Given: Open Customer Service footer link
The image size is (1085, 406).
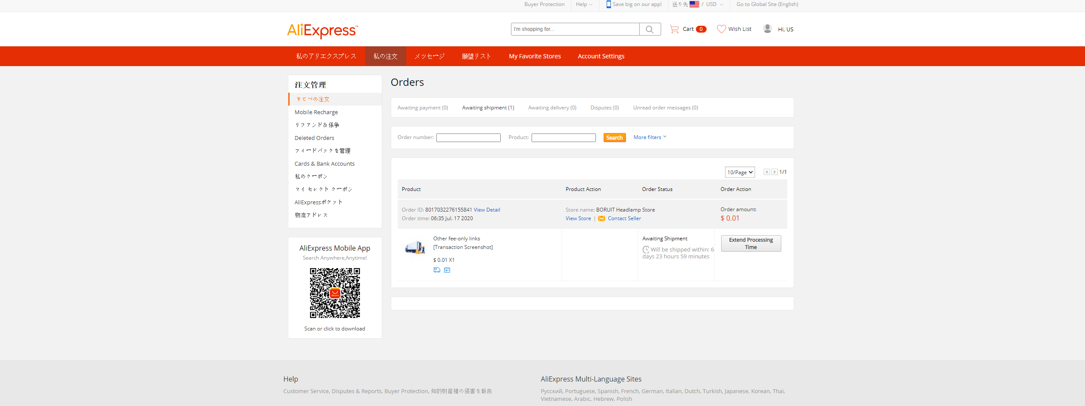Looking at the screenshot, I should pos(306,391).
